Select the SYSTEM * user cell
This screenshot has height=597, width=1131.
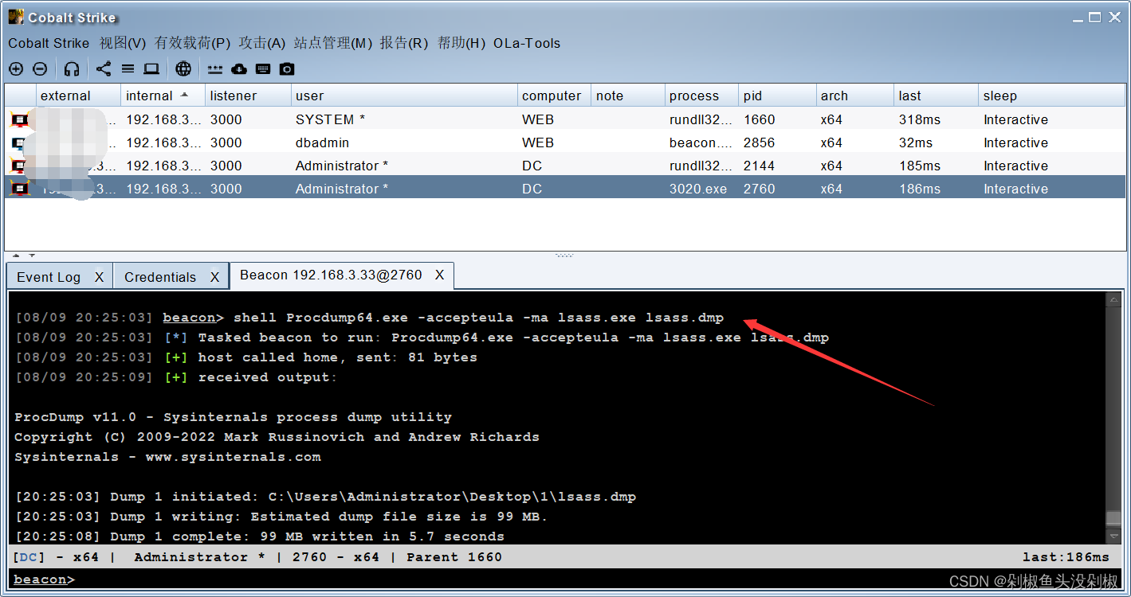pyautogui.click(x=404, y=119)
